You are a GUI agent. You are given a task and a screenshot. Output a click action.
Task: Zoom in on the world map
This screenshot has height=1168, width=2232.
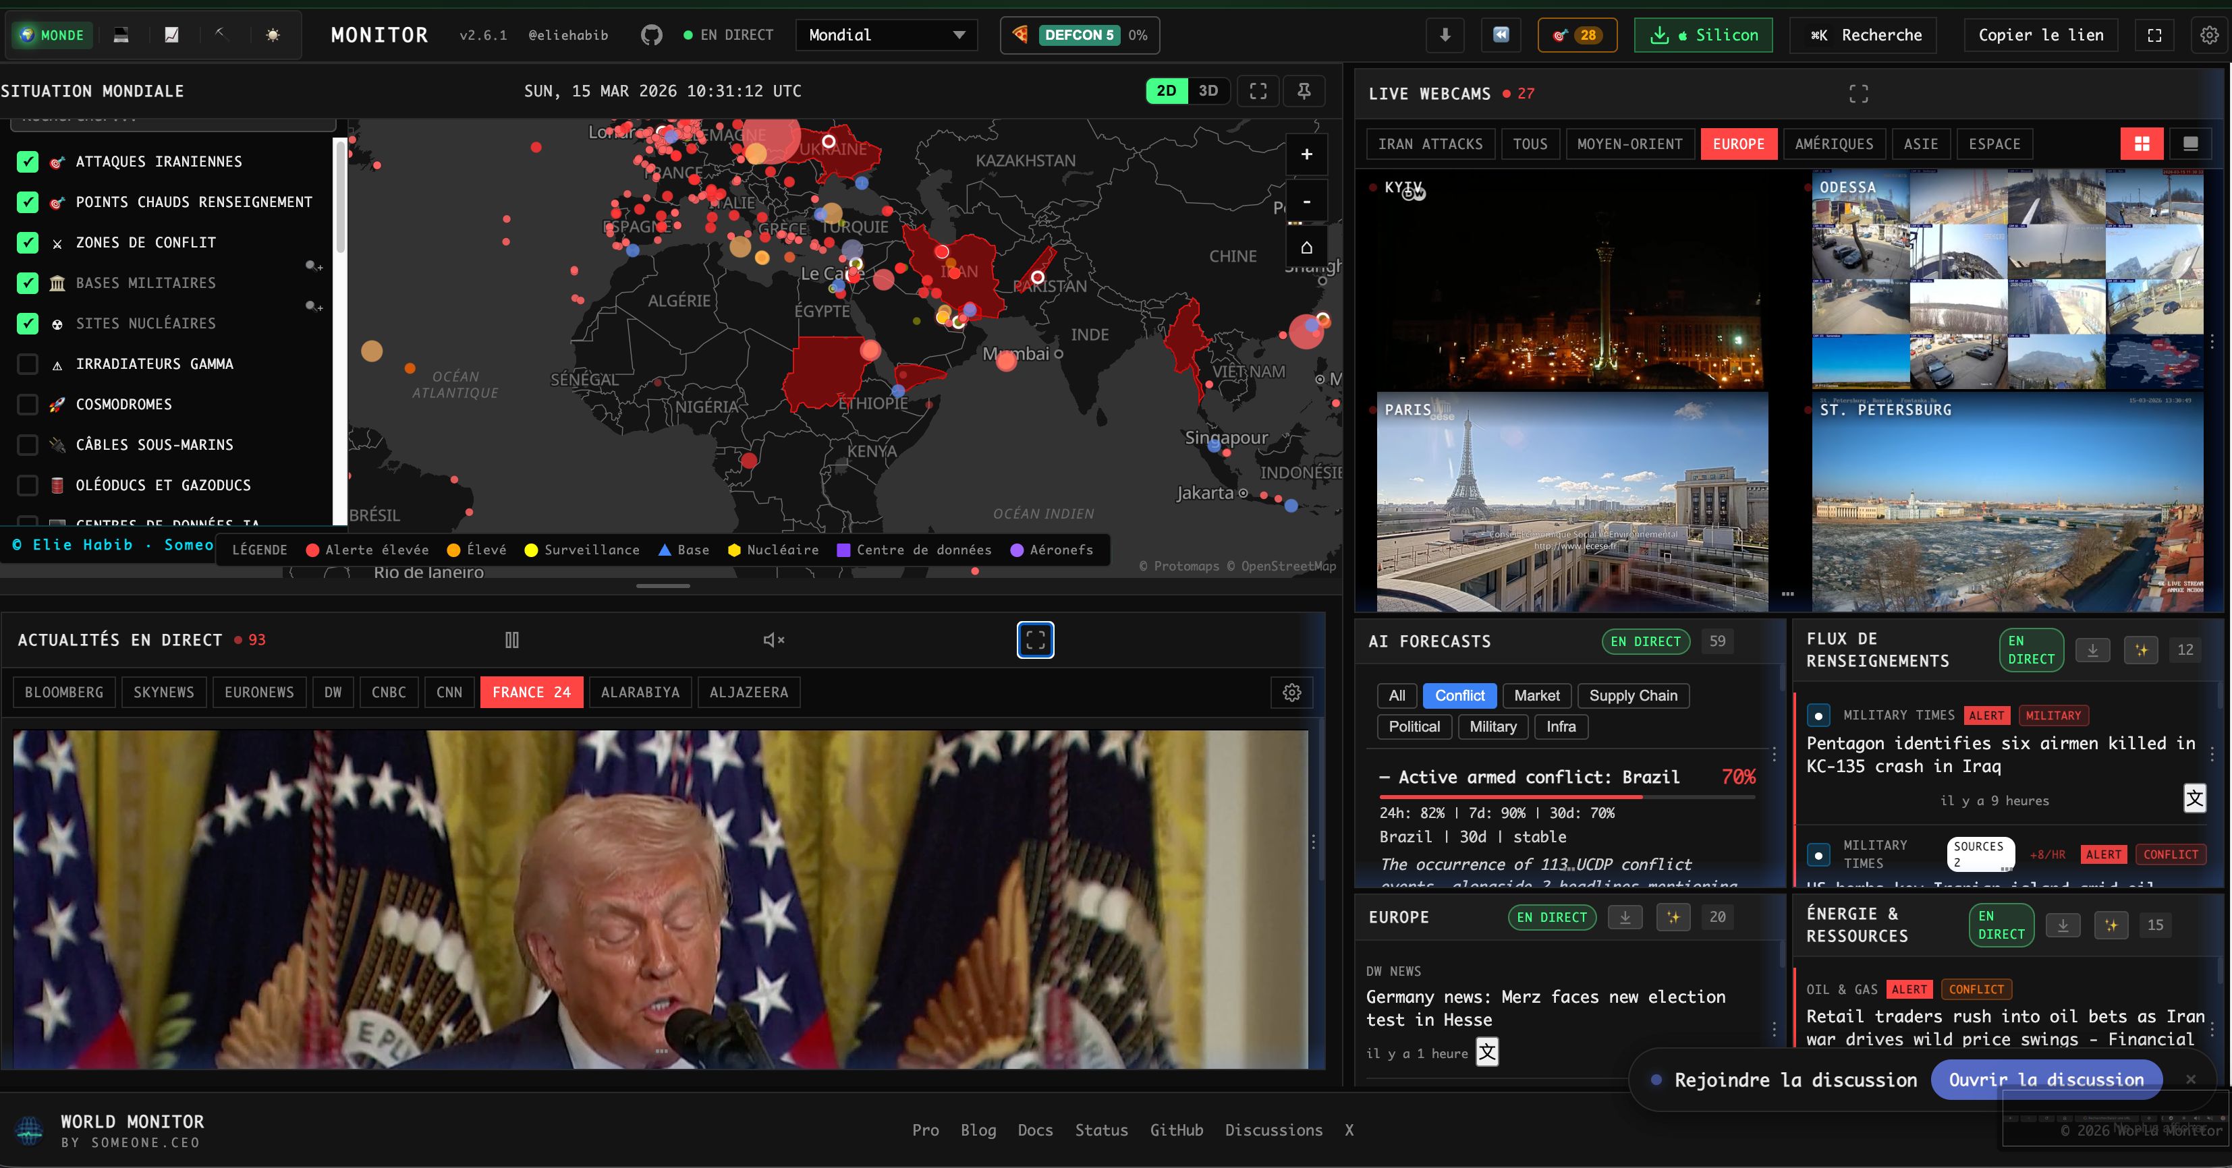pos(1306,155)
